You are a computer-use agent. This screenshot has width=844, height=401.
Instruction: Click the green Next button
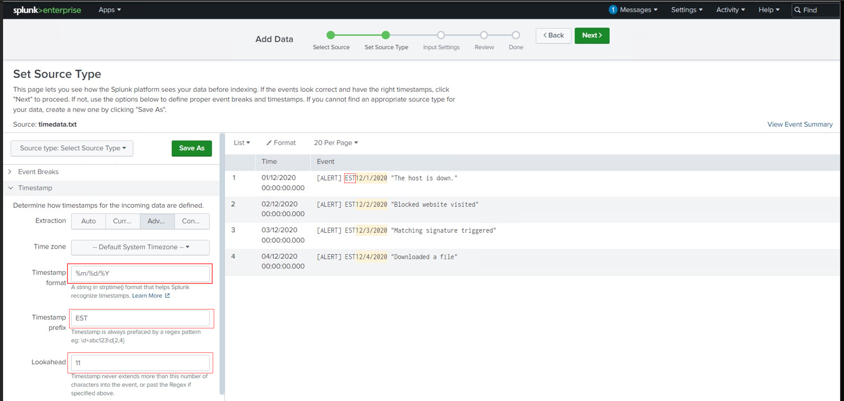point(591,35)
